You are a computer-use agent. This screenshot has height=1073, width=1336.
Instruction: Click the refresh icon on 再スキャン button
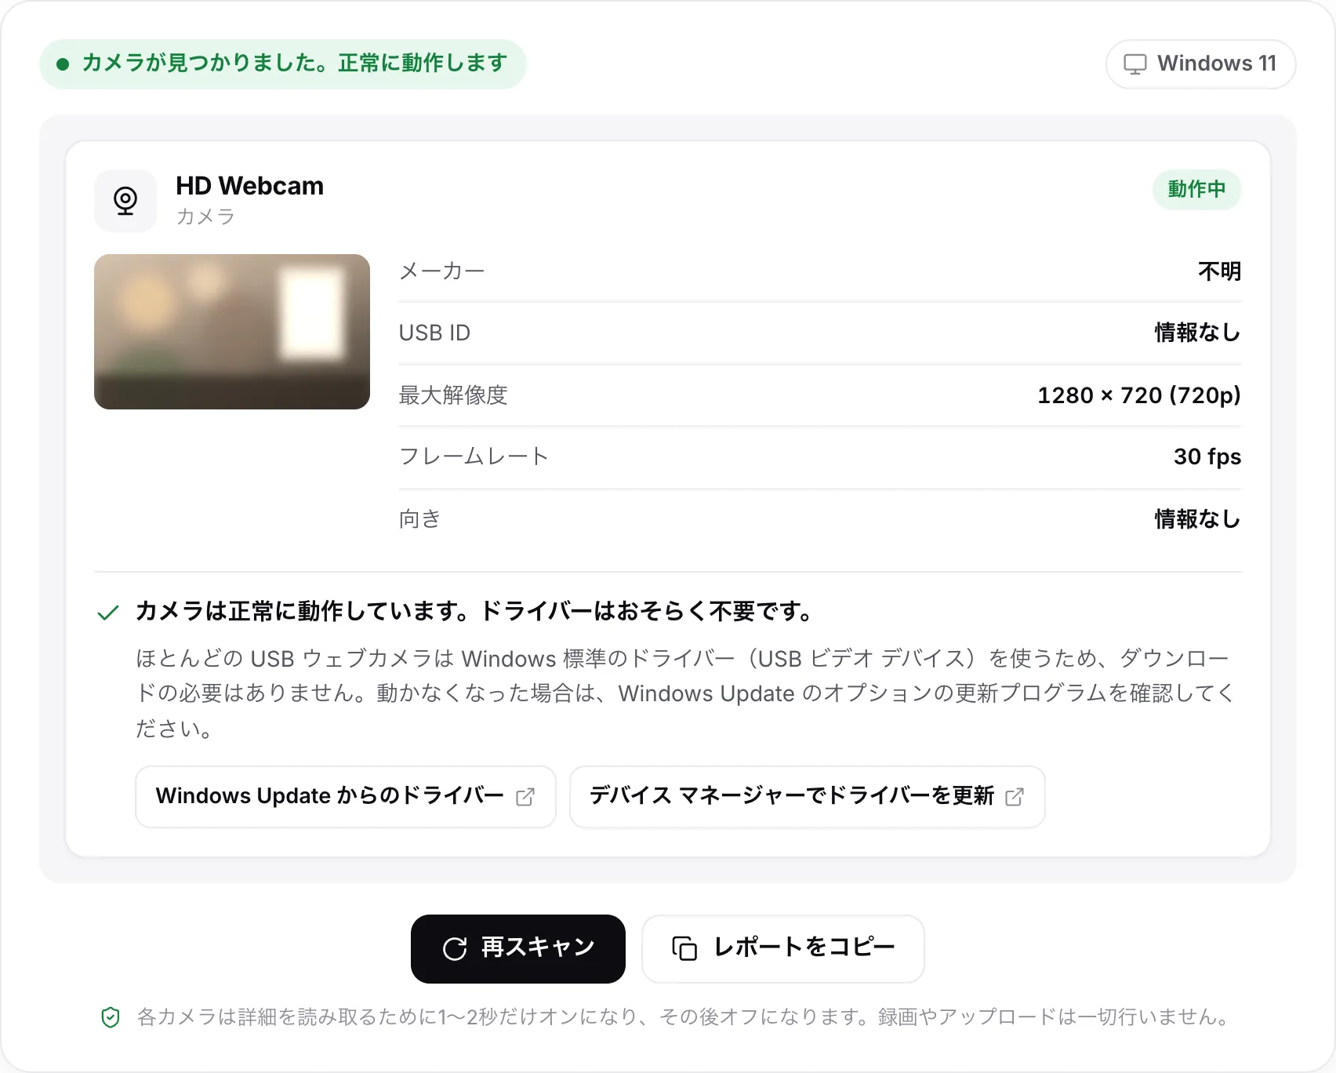click(455, 949)
